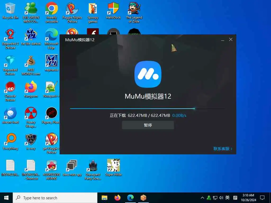The height and width of the screenshot is (203, 271).
Task: Switch input language via 英 indicator
Action: (x=227, y=198)
